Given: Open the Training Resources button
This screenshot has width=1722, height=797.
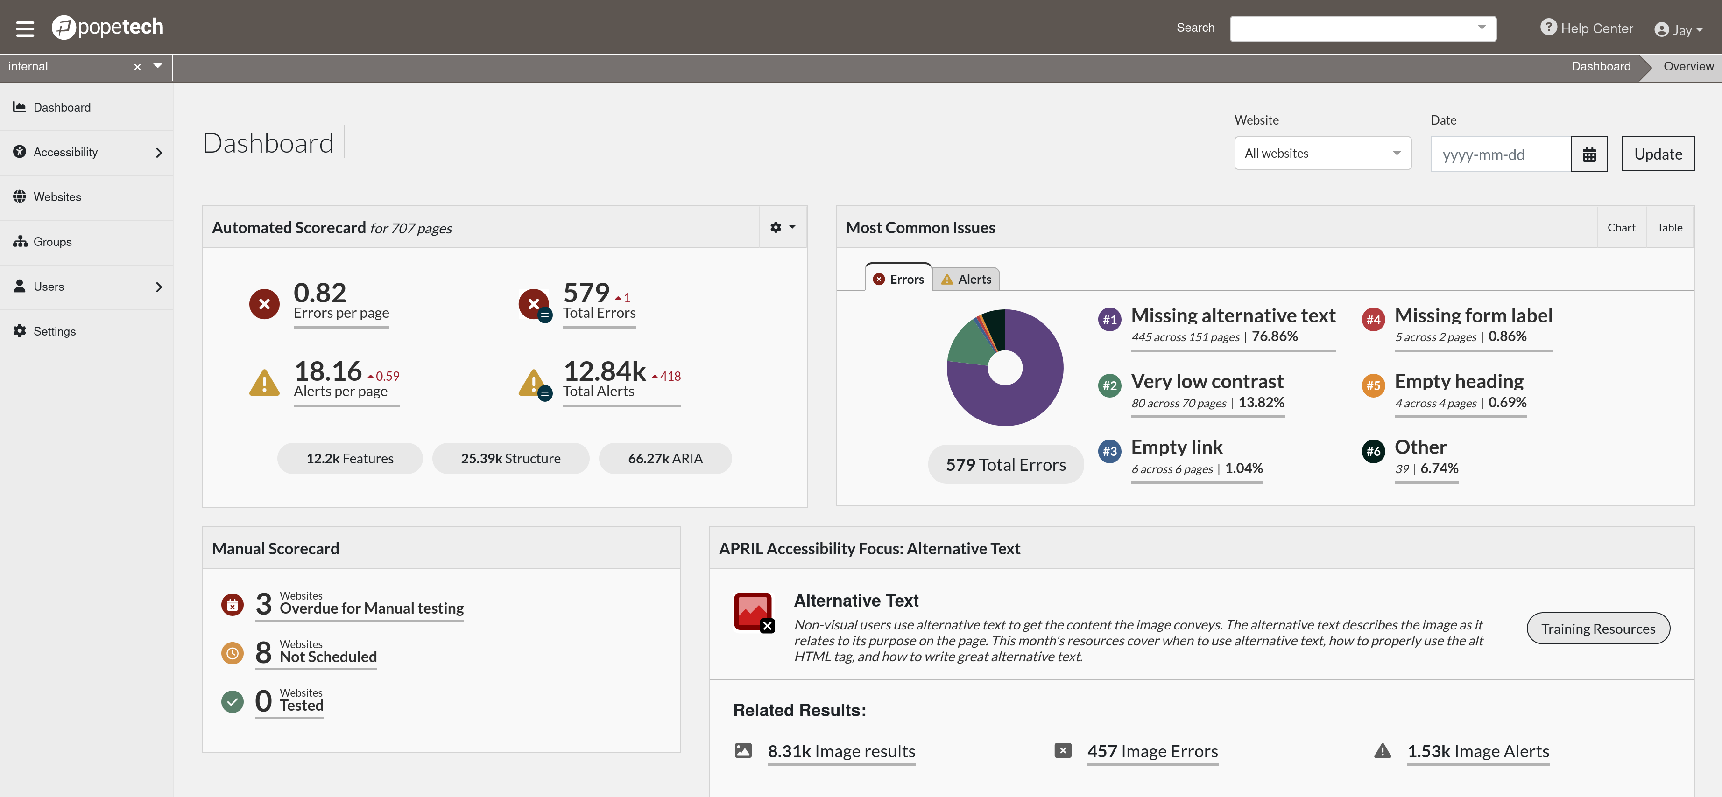Looking at the screenshot, I should [x=1598, y=628].
